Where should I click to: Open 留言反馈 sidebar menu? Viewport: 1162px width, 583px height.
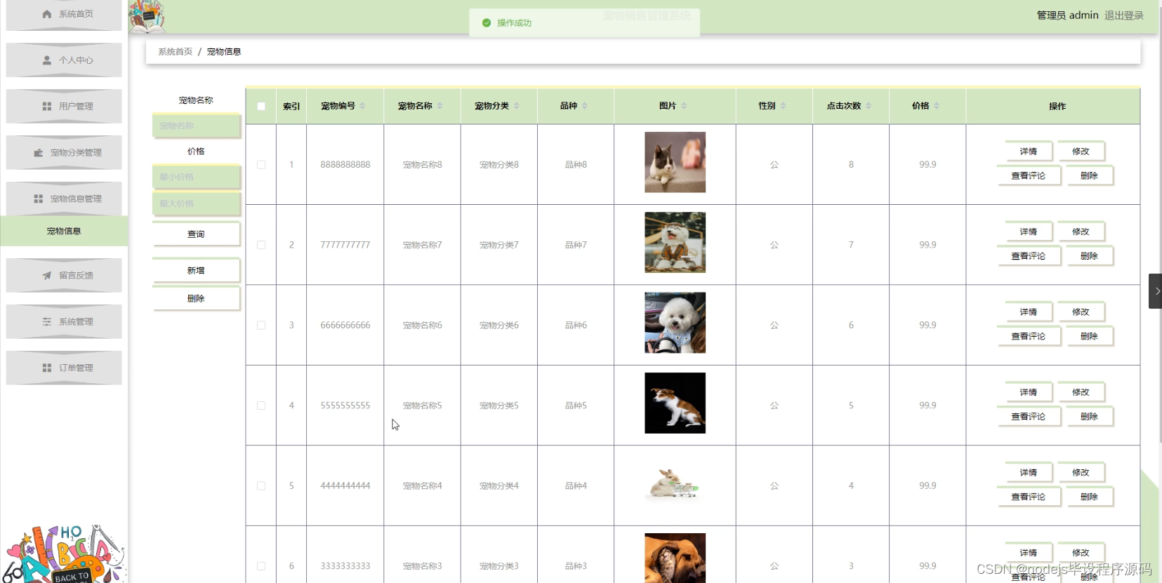tap(64, 276)
